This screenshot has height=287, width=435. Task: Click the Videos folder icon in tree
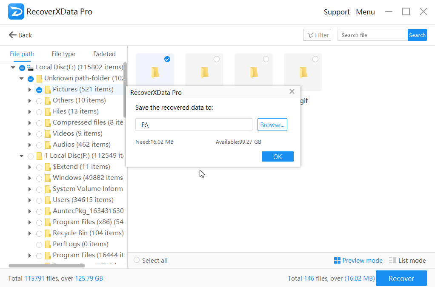48,134
